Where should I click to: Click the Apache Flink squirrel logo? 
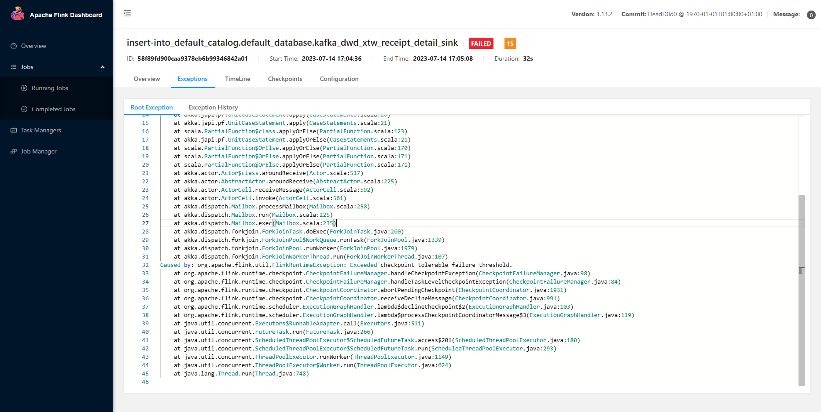pyautogui.click(x=18, y=14)
